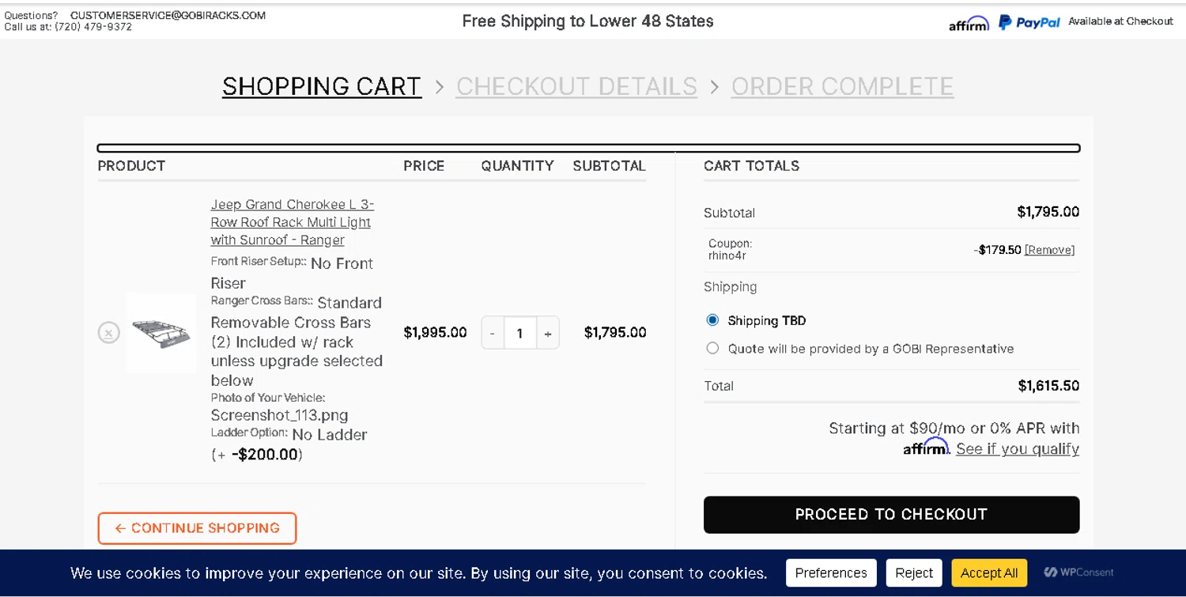This screenshot has width=1186, height=597.
Task: Click Screenshot_113.png file name
Action: [279, 415]
